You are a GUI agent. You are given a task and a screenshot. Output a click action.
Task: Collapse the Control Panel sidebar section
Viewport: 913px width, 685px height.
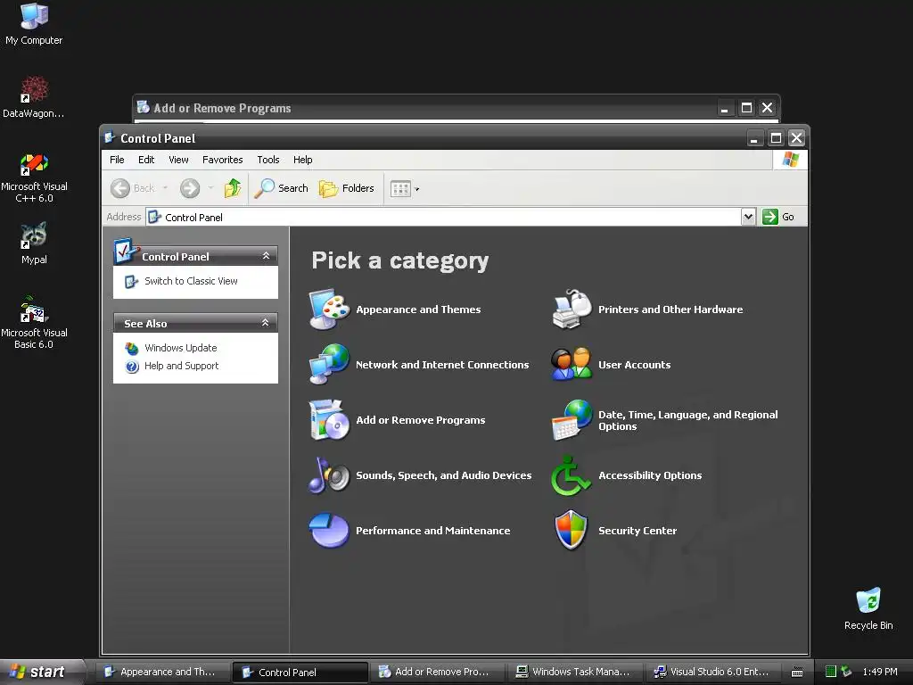[266, 256]
